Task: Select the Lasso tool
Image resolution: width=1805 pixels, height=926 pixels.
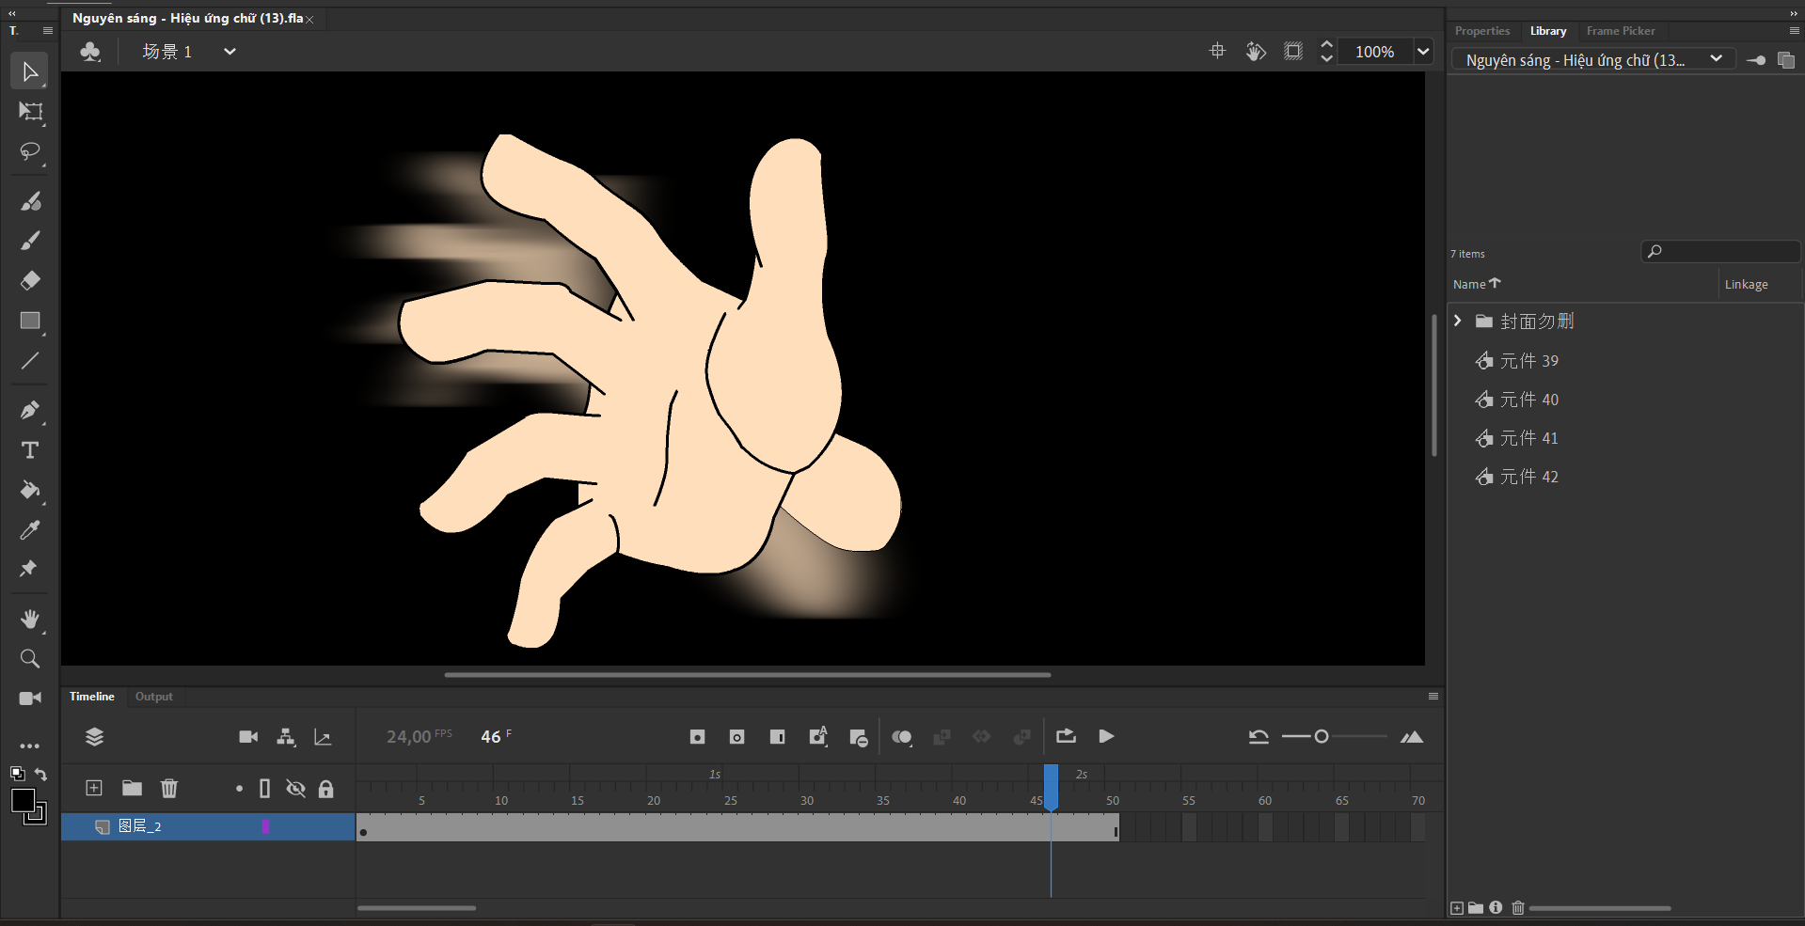Action: 30,151
